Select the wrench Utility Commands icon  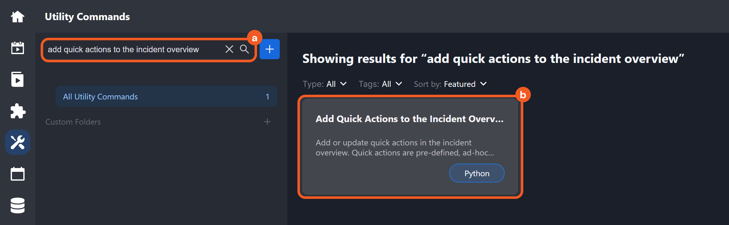[x=18, y=142]
